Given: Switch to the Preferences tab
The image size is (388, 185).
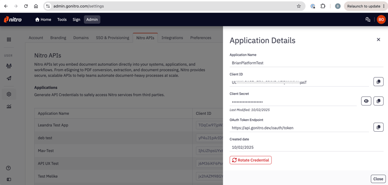Looking at the screenshot, I should (201, 38).
